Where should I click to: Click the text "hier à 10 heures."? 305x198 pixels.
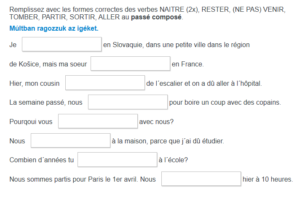(268, 180)
